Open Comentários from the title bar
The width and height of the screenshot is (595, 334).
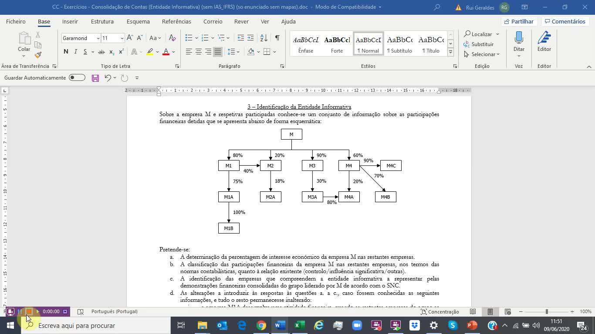(x=565, y=21)
